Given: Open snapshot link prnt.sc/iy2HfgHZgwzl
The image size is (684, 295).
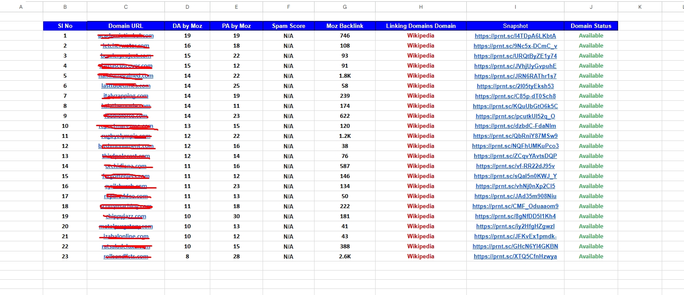Looking at the screenshot, I should coord(515,226).
